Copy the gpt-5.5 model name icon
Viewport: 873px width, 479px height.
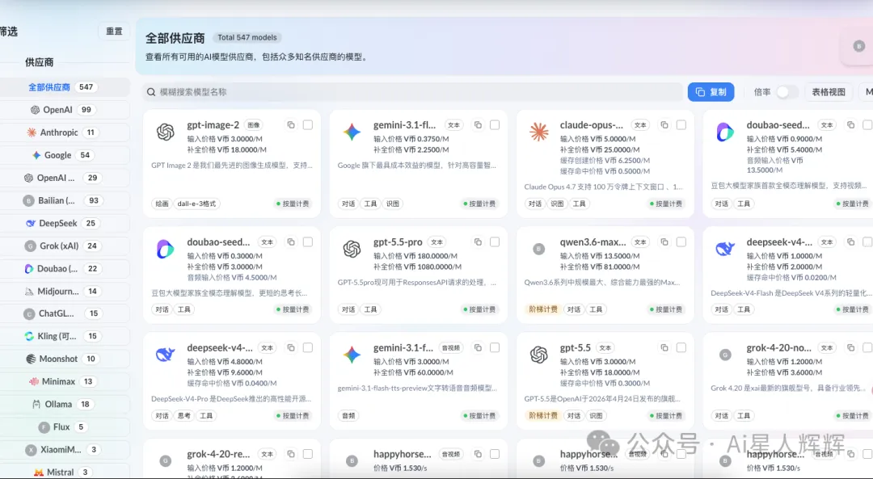pyautogui.click(x=664, y=347)
